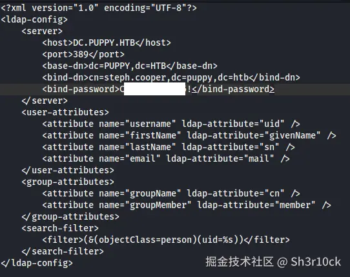Screen dimensions: 350x277
Task: Select the opening ldap-config tag
Action: point(34,19)
